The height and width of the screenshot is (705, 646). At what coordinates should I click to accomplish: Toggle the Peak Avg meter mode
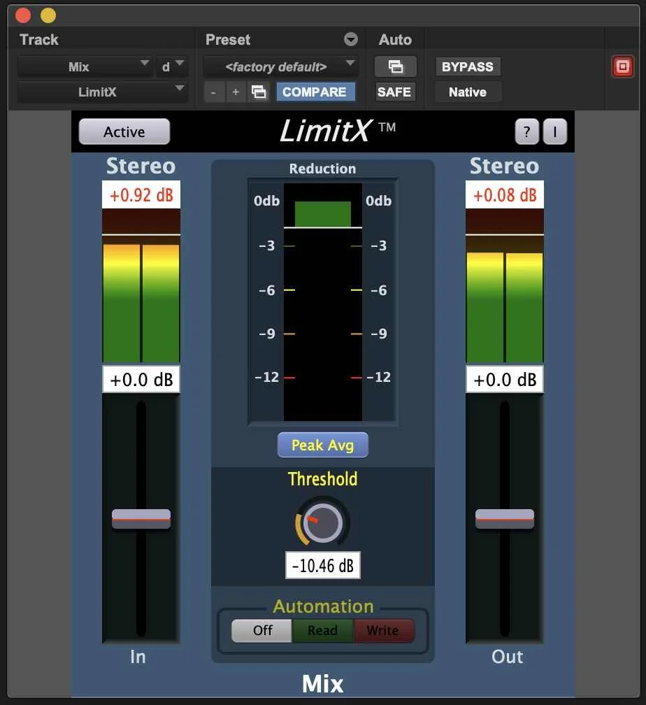[323, 445]
